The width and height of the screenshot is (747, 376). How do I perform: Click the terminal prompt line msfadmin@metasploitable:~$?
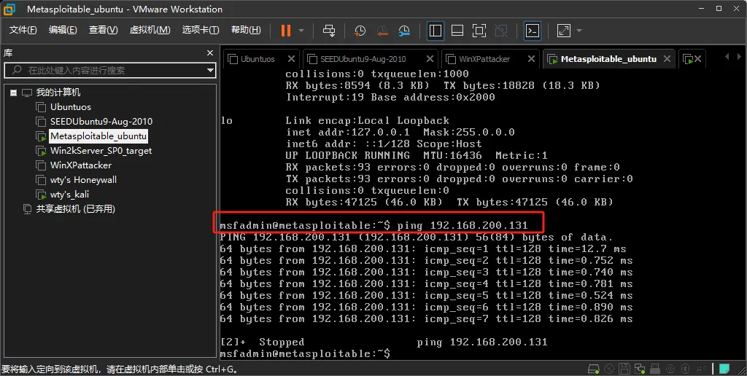305,353
